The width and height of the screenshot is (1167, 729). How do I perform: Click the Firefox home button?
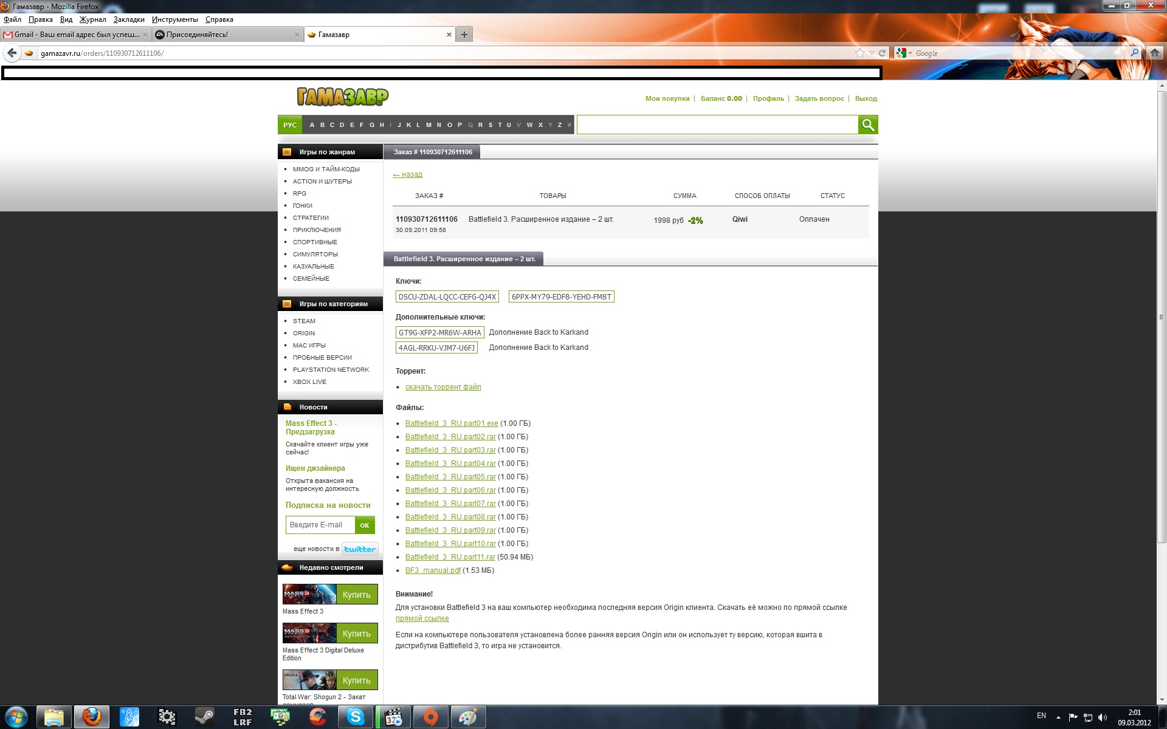coord(1154,53)
